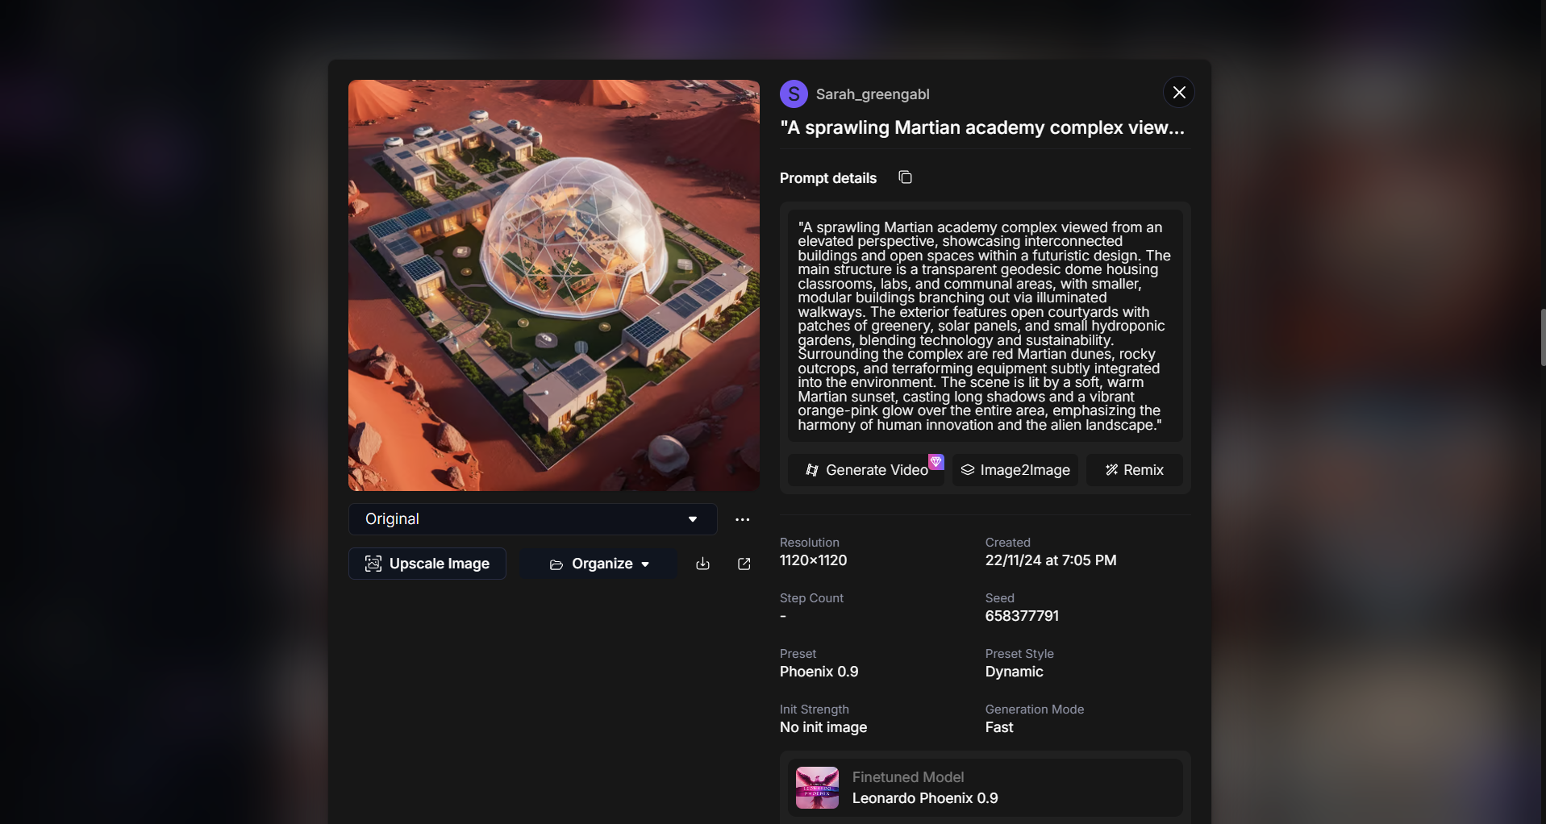This screenshot has height=824, width=1546.
Task: Click the Upscale Image button
Action: (427, 564)
